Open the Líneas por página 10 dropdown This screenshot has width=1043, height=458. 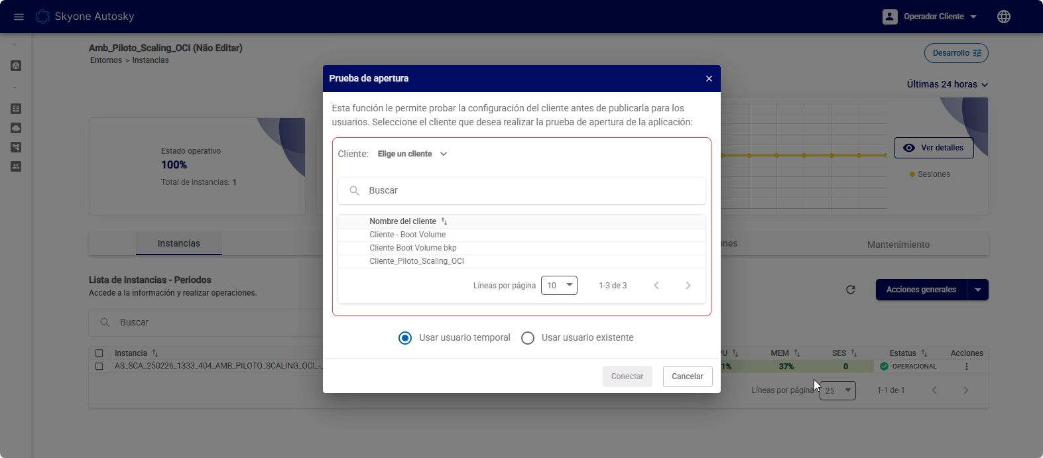559,286
